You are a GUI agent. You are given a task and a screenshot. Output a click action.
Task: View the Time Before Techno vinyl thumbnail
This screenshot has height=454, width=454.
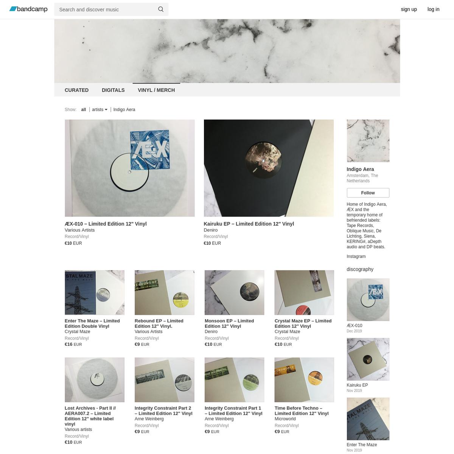pyautogui.click(x=304, y=380)
